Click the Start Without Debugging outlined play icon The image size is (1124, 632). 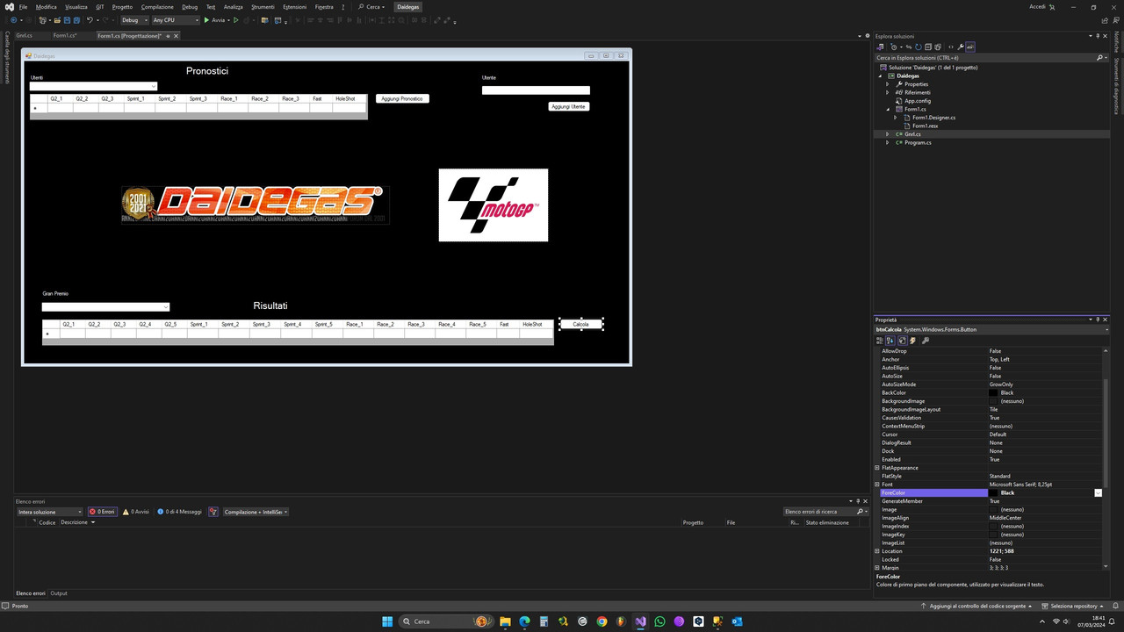pyautogui.click(x=236, y=20)
